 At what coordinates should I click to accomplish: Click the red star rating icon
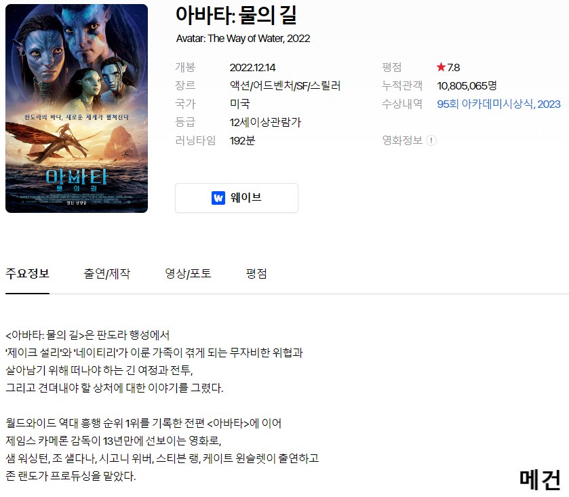[441, 67]
